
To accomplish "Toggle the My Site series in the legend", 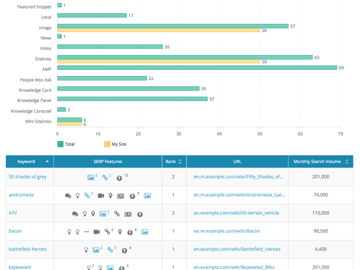I will (x=115, y=144).
